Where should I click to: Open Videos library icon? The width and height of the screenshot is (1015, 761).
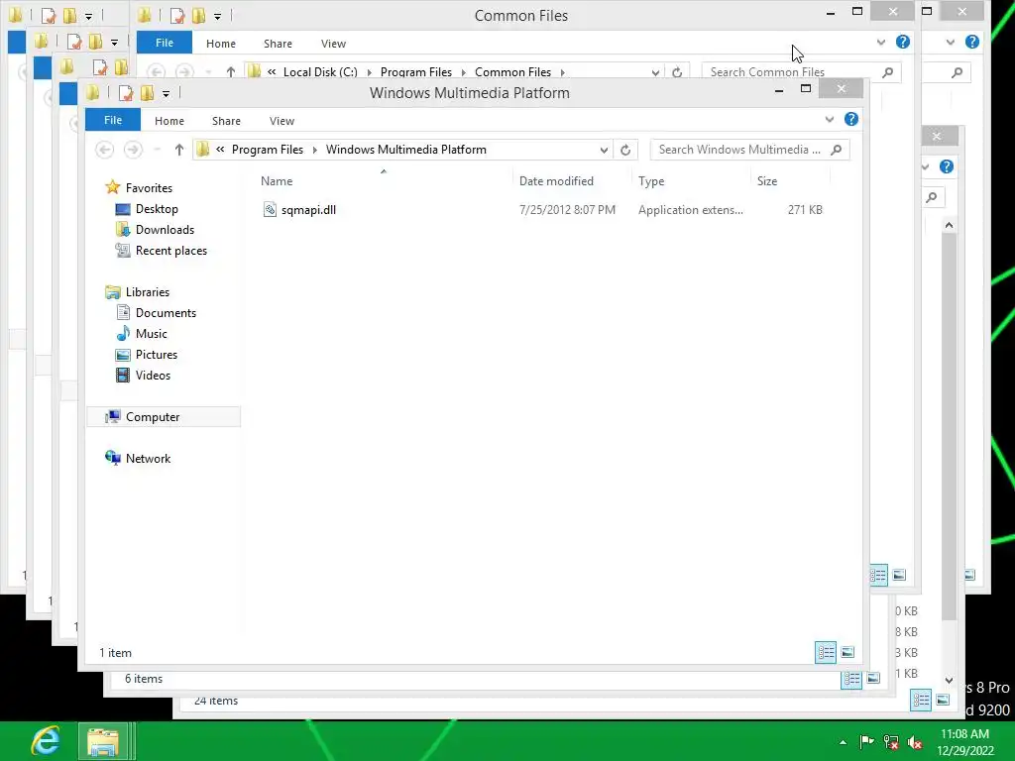[122, 376]
